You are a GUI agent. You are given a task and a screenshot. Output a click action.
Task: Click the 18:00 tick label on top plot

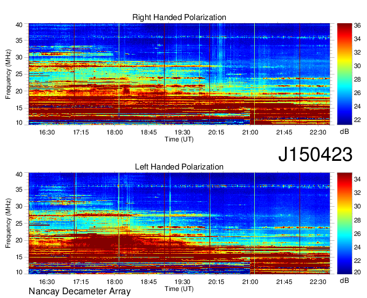[x=114, y=132]
